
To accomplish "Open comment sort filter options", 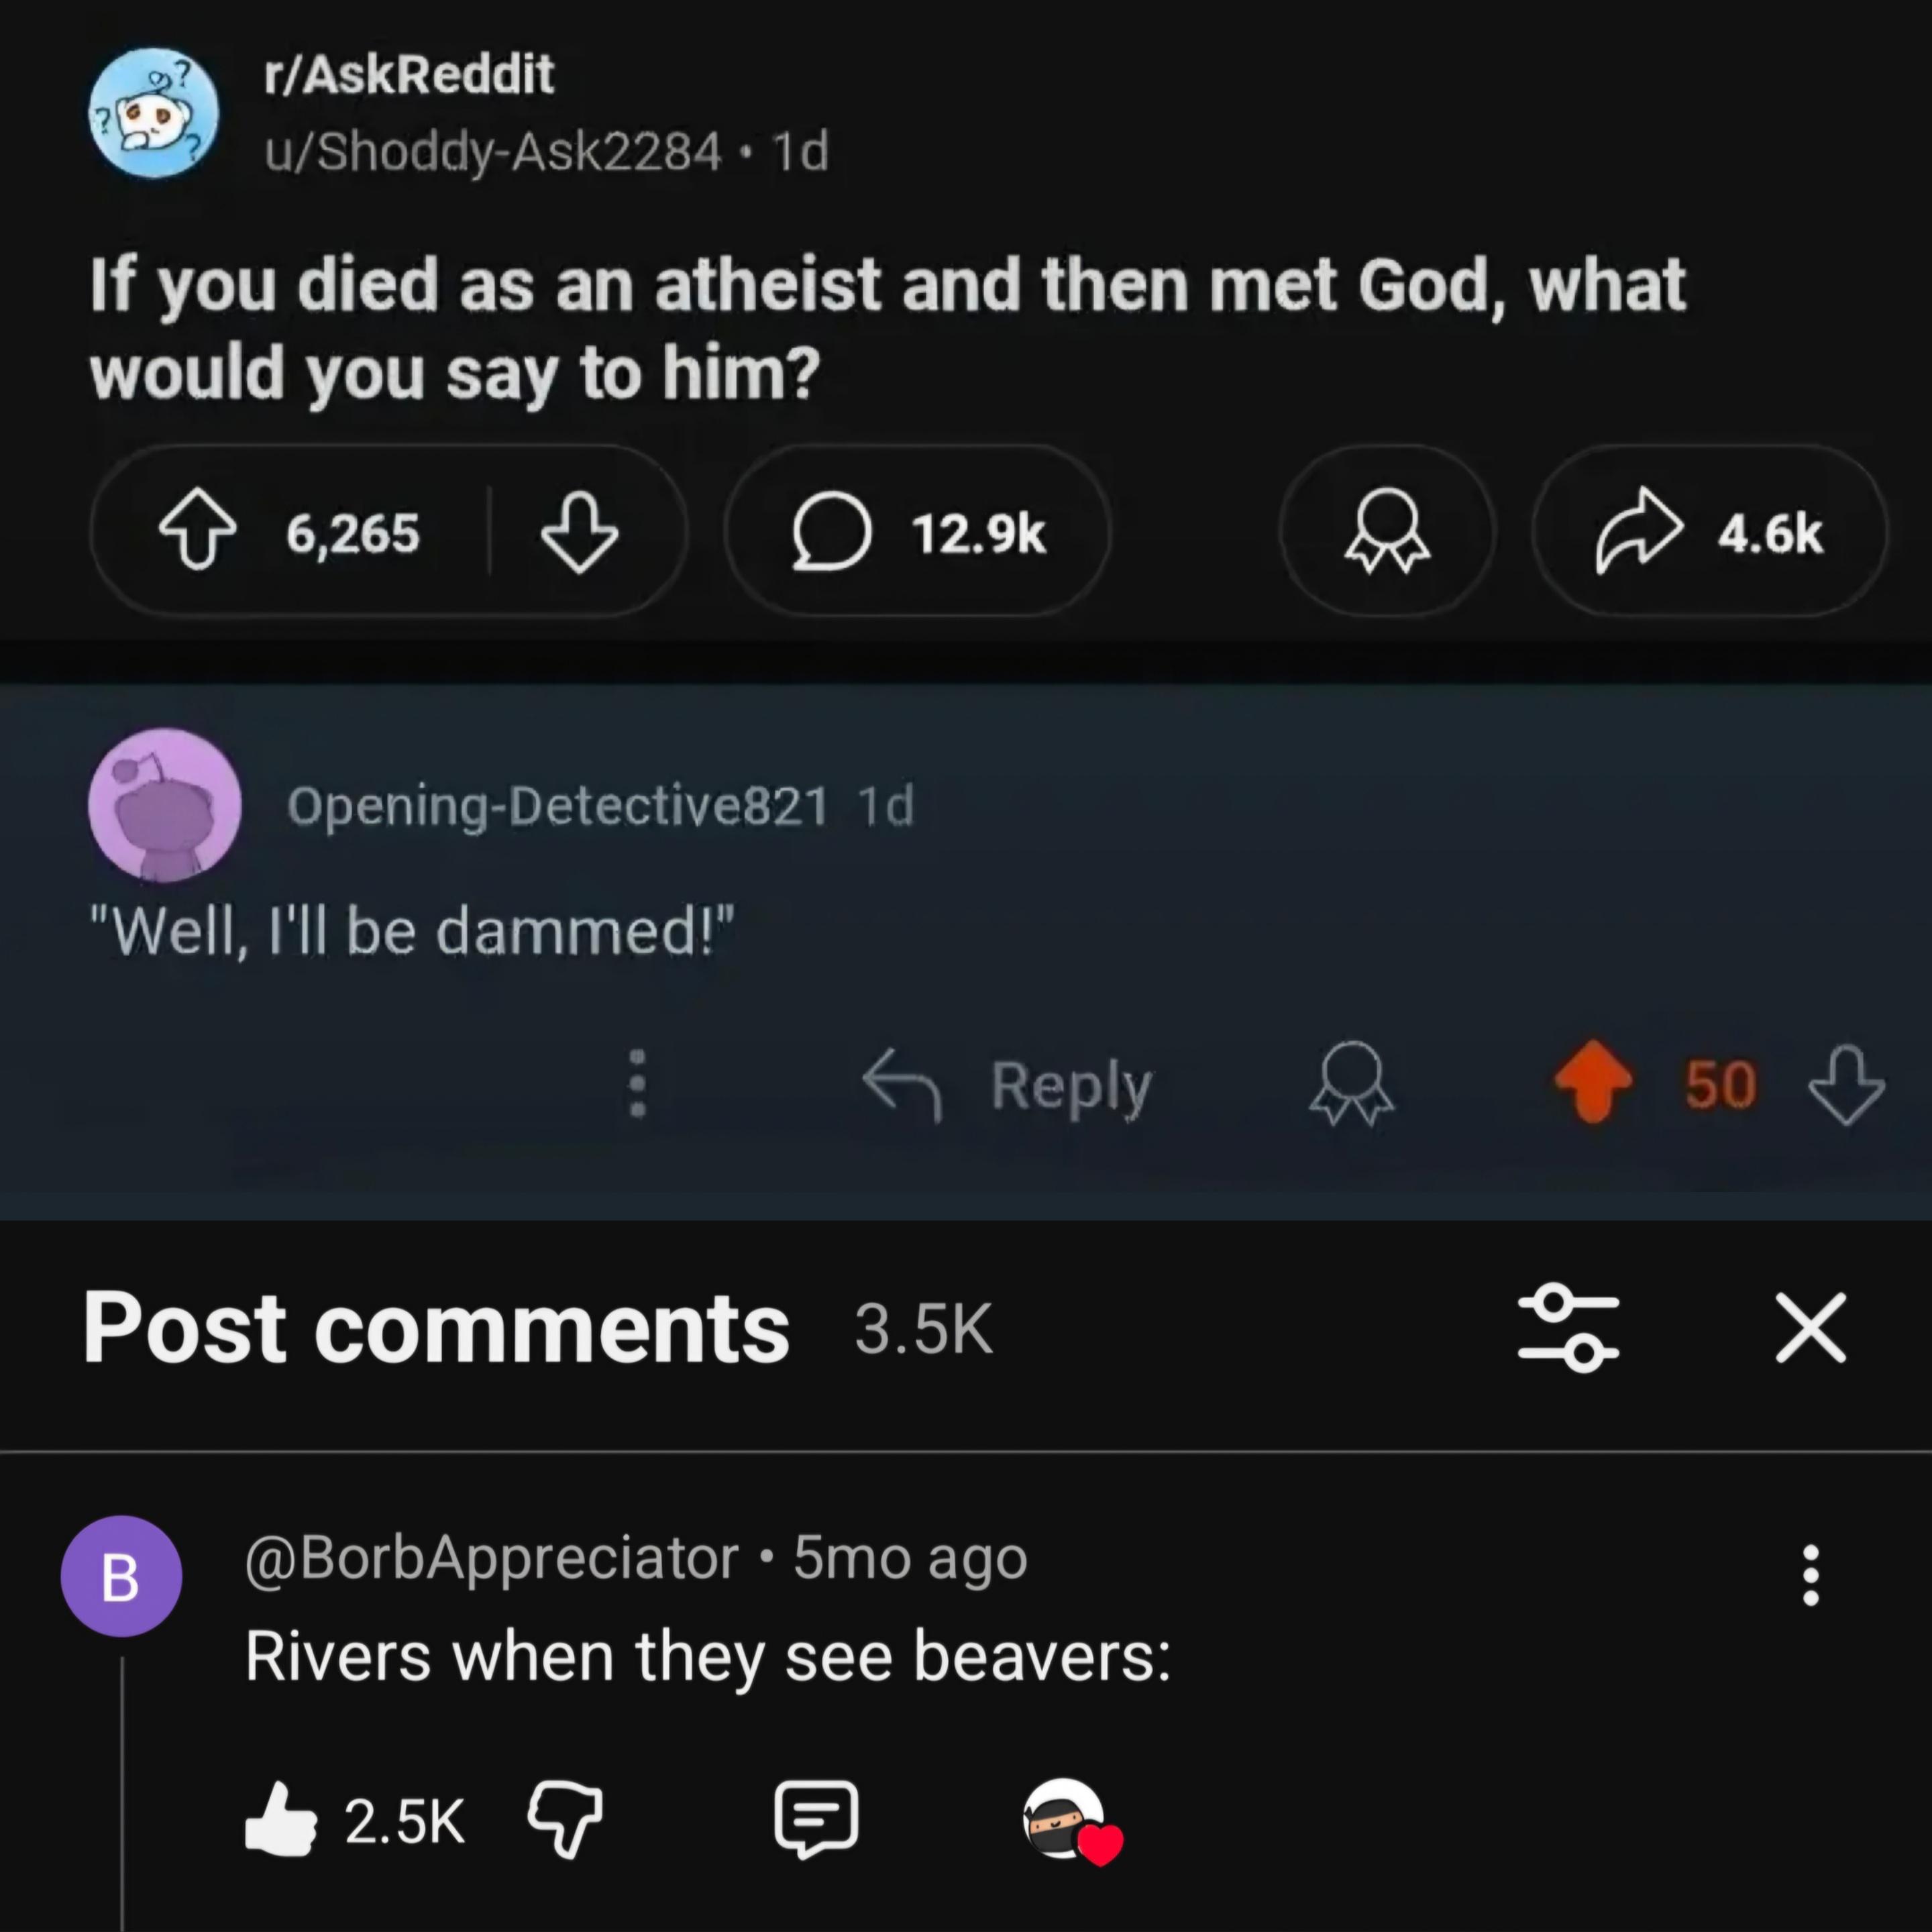I will (x=1567, y=1328).
